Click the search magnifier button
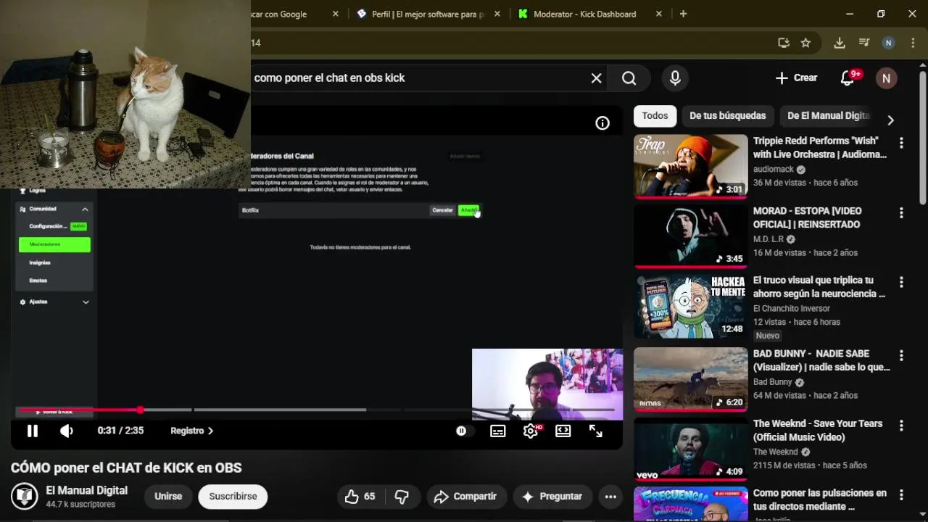 [629, 78]
